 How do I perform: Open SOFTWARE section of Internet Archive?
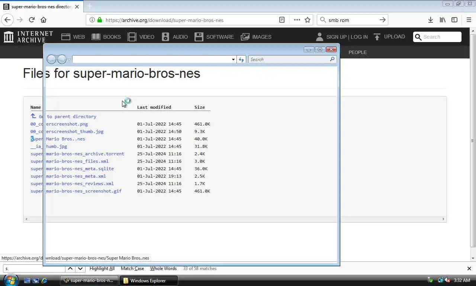(214, 37)
